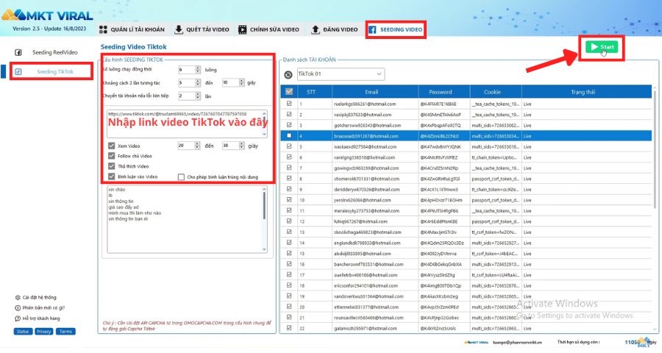This screenshot has width=662, height=353.
Task: Select the Seeding Video tab
Action: pos(396,29)
